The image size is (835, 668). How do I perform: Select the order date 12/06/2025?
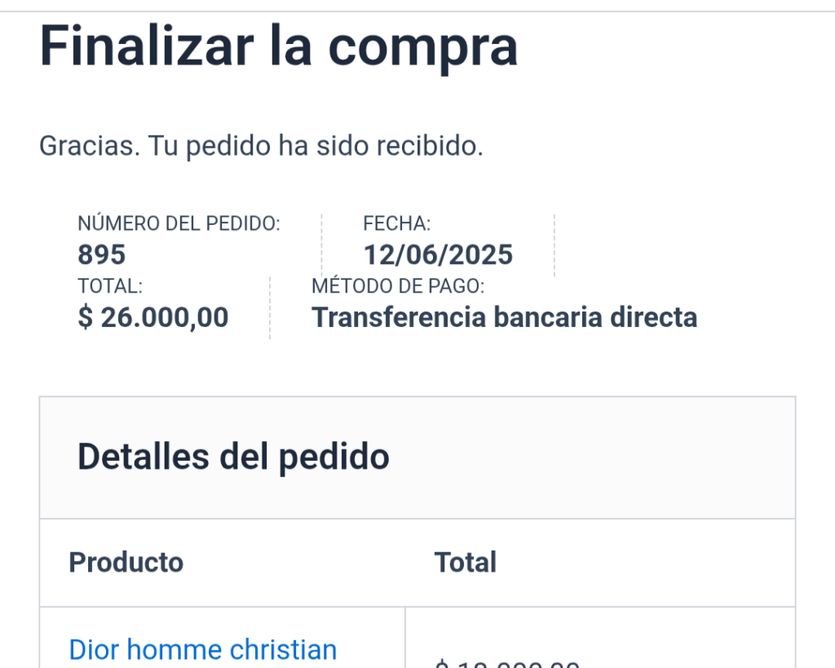pyautogui.click(x=438, y=254)
